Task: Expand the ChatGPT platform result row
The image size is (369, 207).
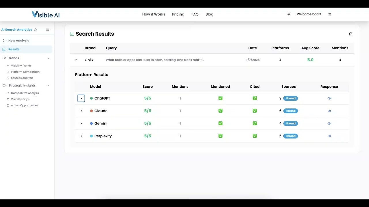Action: pos(81,98)
